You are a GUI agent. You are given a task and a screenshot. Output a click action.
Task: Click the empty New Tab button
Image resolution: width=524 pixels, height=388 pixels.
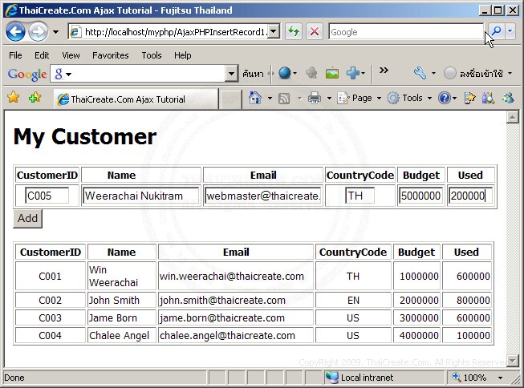click(x=230, y=99)
